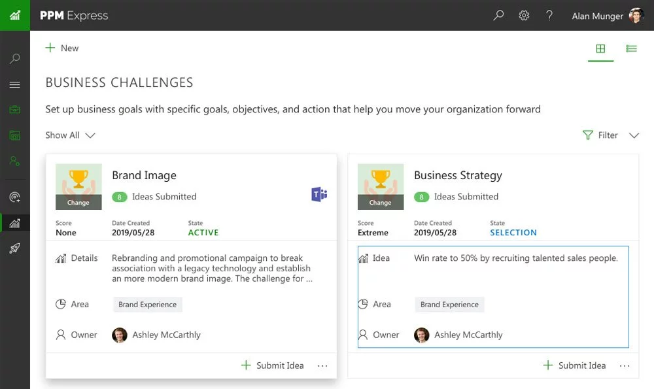Click the Details chart icon on Brand Image

point(61,258)
